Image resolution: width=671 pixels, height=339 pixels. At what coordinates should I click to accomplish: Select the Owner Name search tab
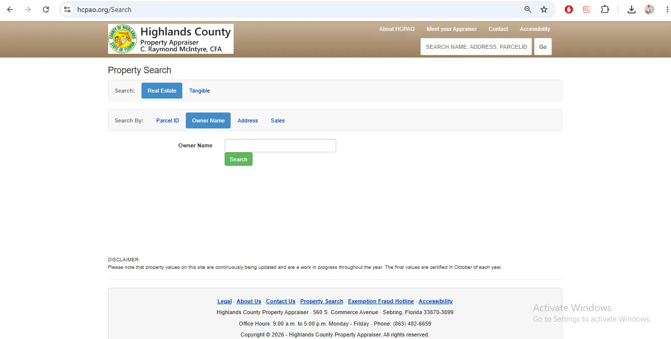tap(208, 120)
